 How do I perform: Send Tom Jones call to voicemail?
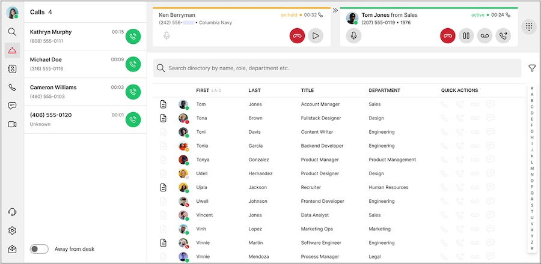[484, 36]
